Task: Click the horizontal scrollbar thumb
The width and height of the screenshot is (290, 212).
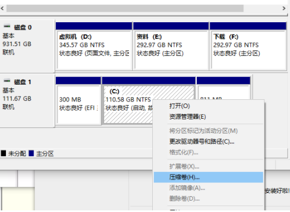Action: click(125, 8)
